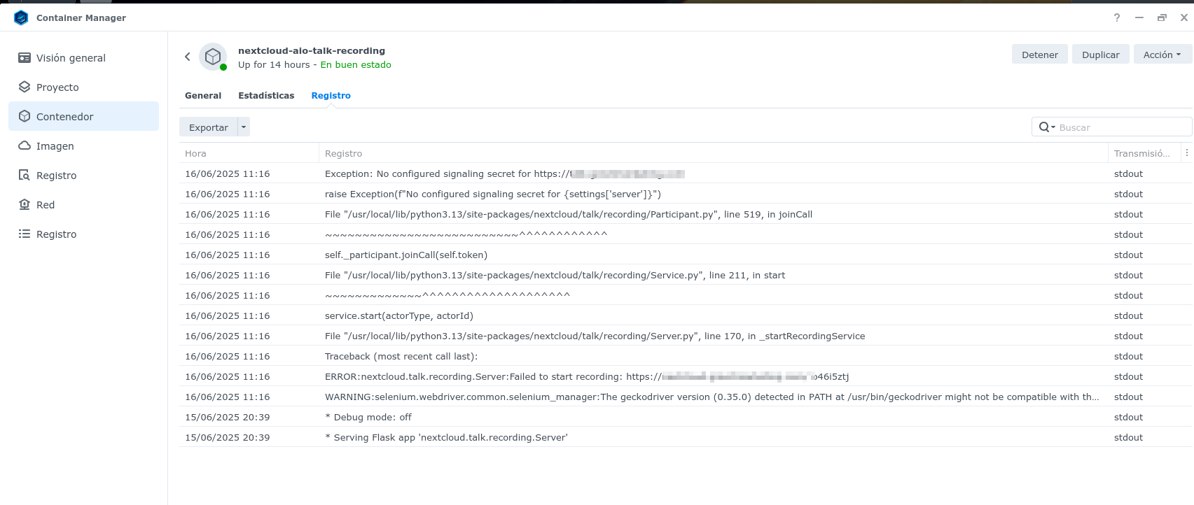Select the '* Serving Flask app' log row
This screenshot has height=505, width=1194.
click(x=686, y=437)
